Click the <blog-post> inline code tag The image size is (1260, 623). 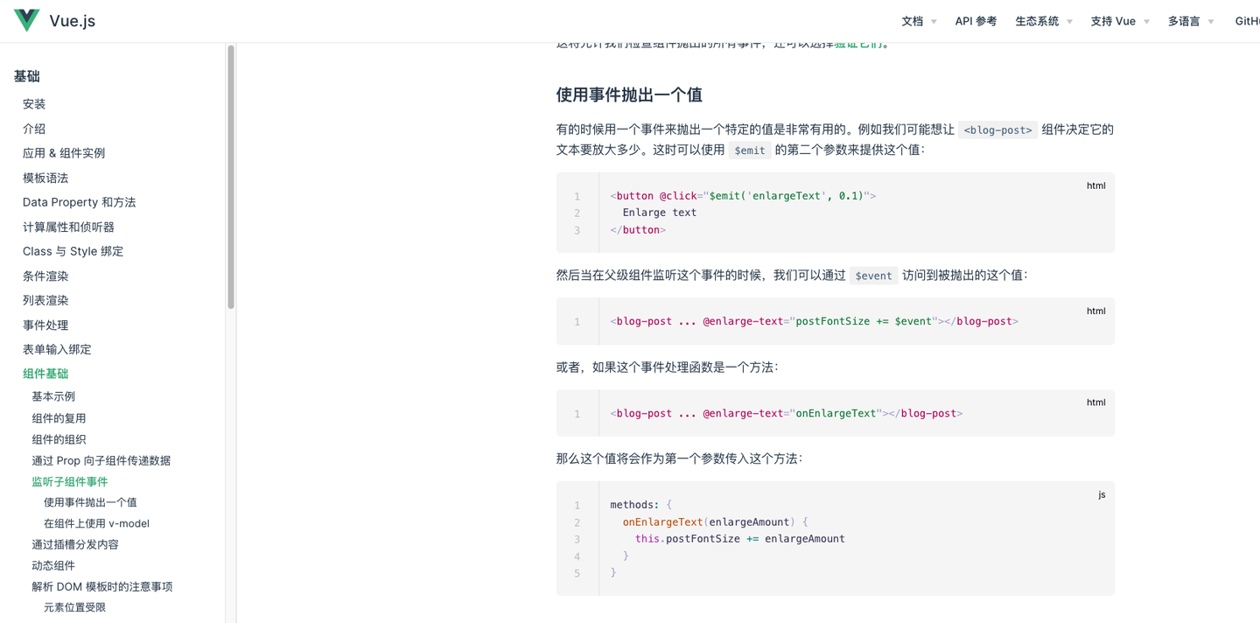click(997, 129)
